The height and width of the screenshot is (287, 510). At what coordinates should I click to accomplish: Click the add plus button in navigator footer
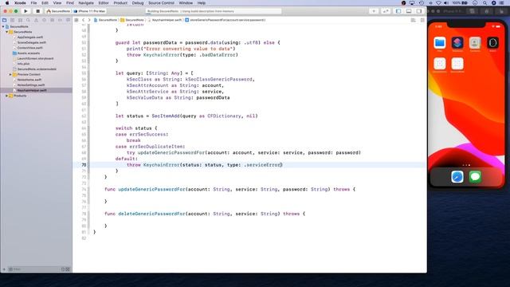point(4,269)
